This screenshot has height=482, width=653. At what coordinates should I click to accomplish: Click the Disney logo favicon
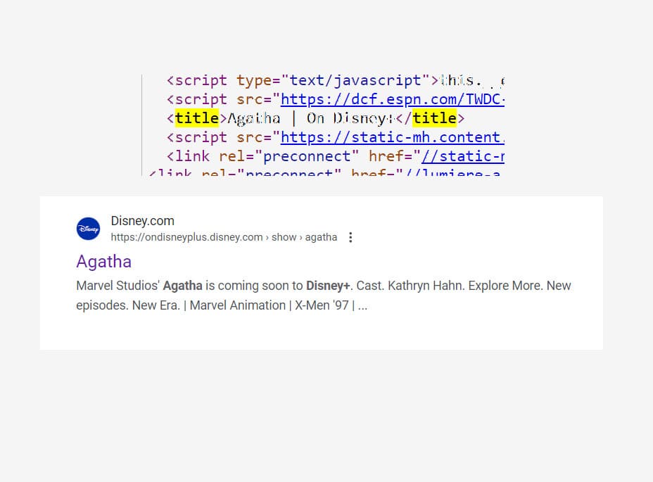[88, 229]
